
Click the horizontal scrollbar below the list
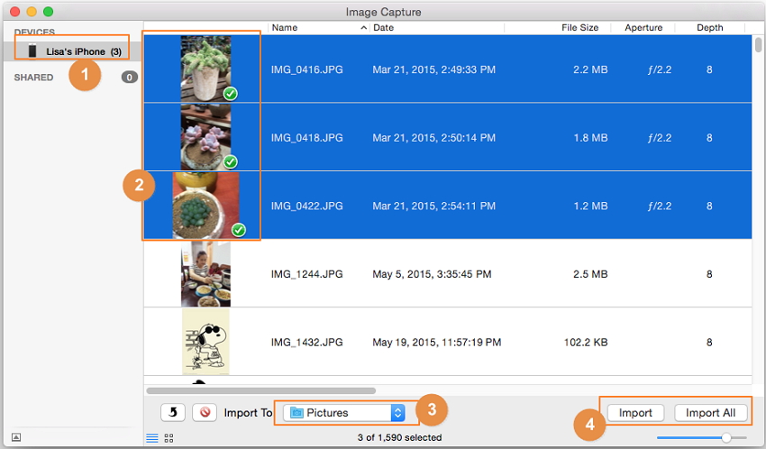(x=260, y=390)
